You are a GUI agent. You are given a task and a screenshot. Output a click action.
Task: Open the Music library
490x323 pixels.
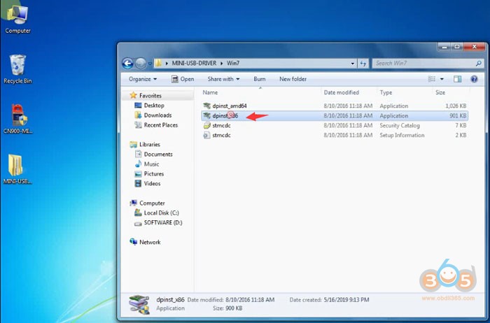pyautogui.click(x=152, y=164)
